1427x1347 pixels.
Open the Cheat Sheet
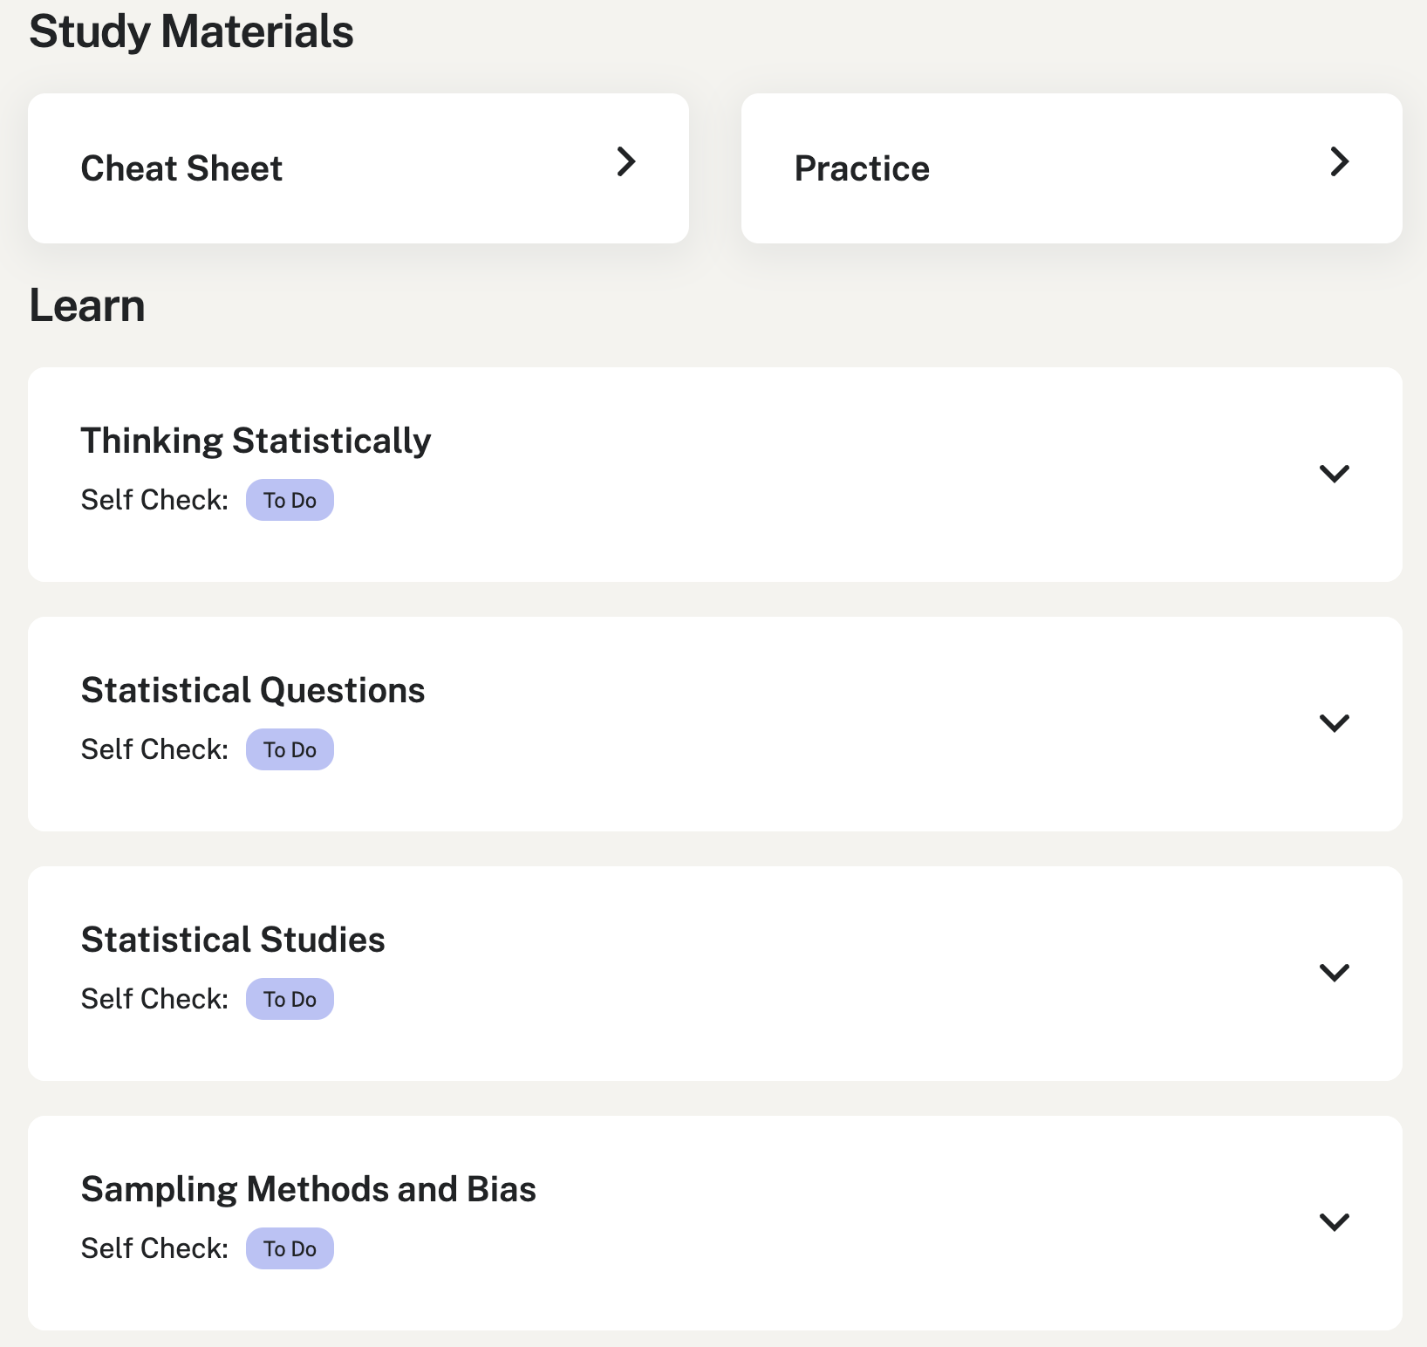click(181, 168)
